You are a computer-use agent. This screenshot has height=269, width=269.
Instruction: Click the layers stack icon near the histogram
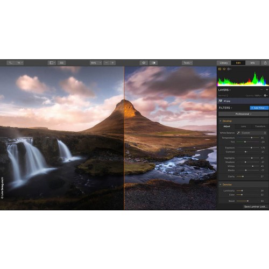224,69
